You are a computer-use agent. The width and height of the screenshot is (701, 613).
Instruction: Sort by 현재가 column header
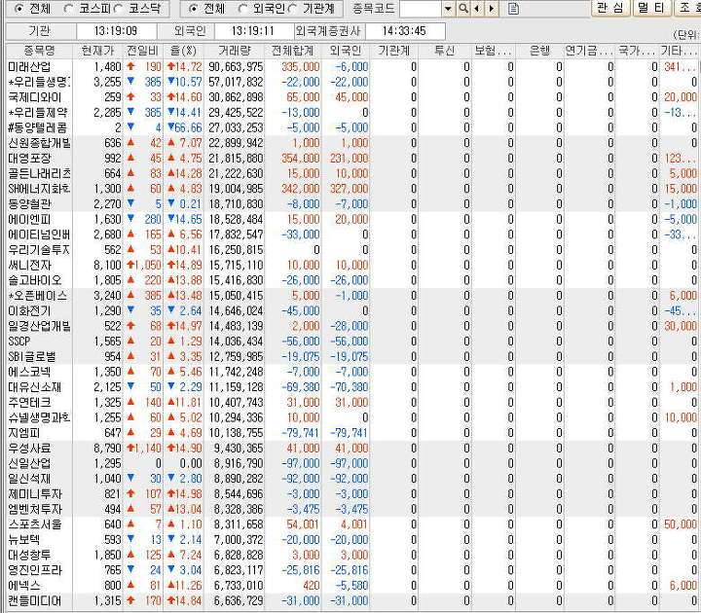[x=98, y=51]
